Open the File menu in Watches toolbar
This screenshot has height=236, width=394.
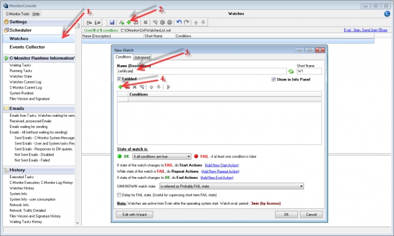89,23
